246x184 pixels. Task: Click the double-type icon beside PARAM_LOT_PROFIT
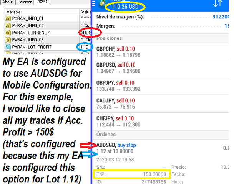(8, 47)
